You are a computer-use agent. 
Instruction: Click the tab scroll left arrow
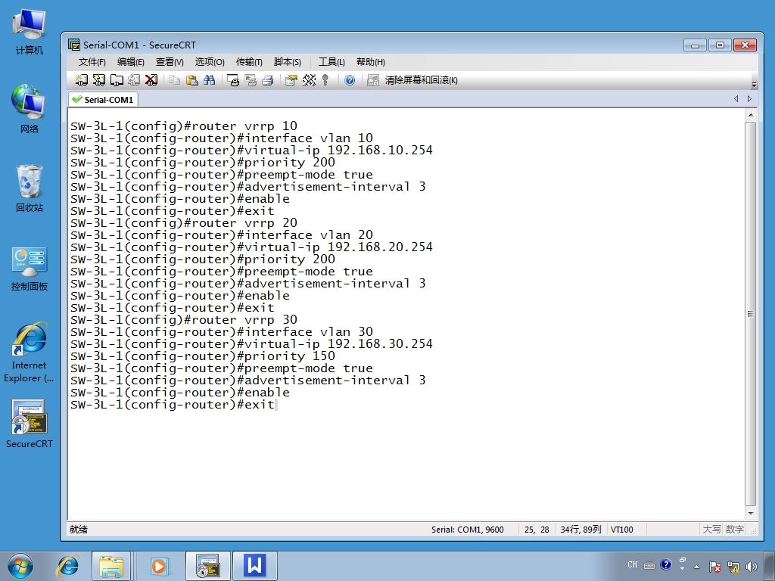736,99
